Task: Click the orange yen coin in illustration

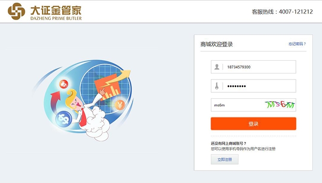Action: coord(120,105)
